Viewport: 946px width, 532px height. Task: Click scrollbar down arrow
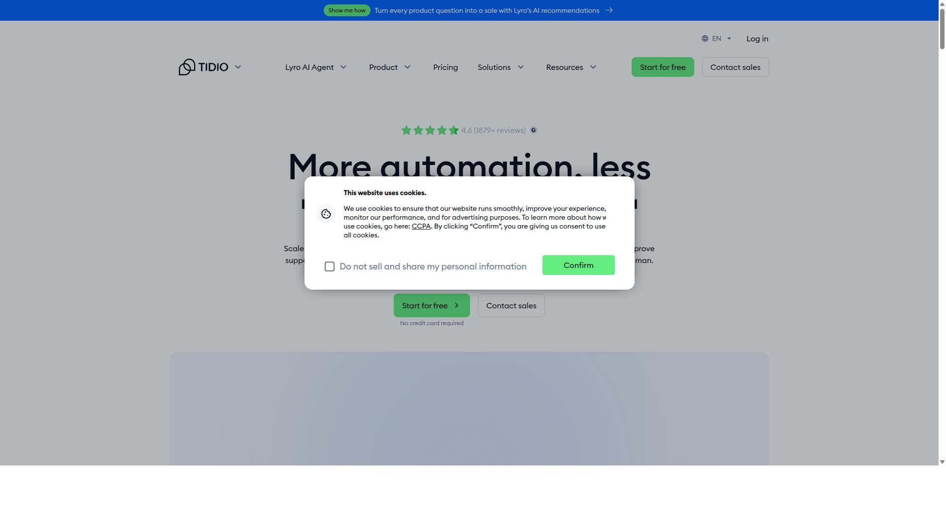942,462
